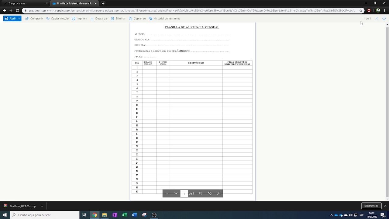This screenshot has width=389, height=219.
Task: Click Copiar vínculo option
Action: 57,19
